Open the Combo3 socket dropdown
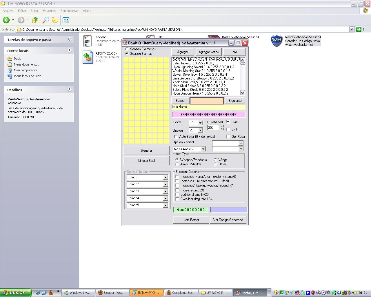 (166, 191)
